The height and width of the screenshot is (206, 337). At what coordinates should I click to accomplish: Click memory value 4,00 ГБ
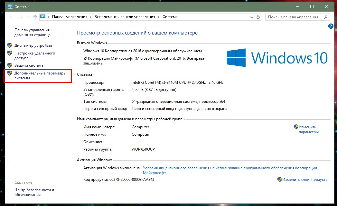[154, 90]
